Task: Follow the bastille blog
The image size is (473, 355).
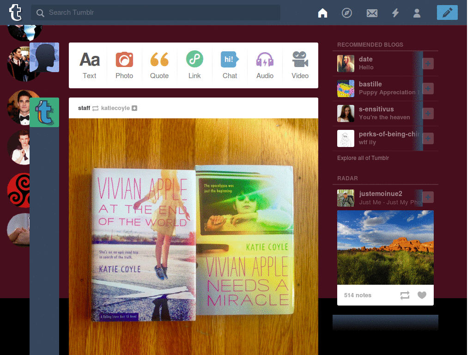Action: 428,88
